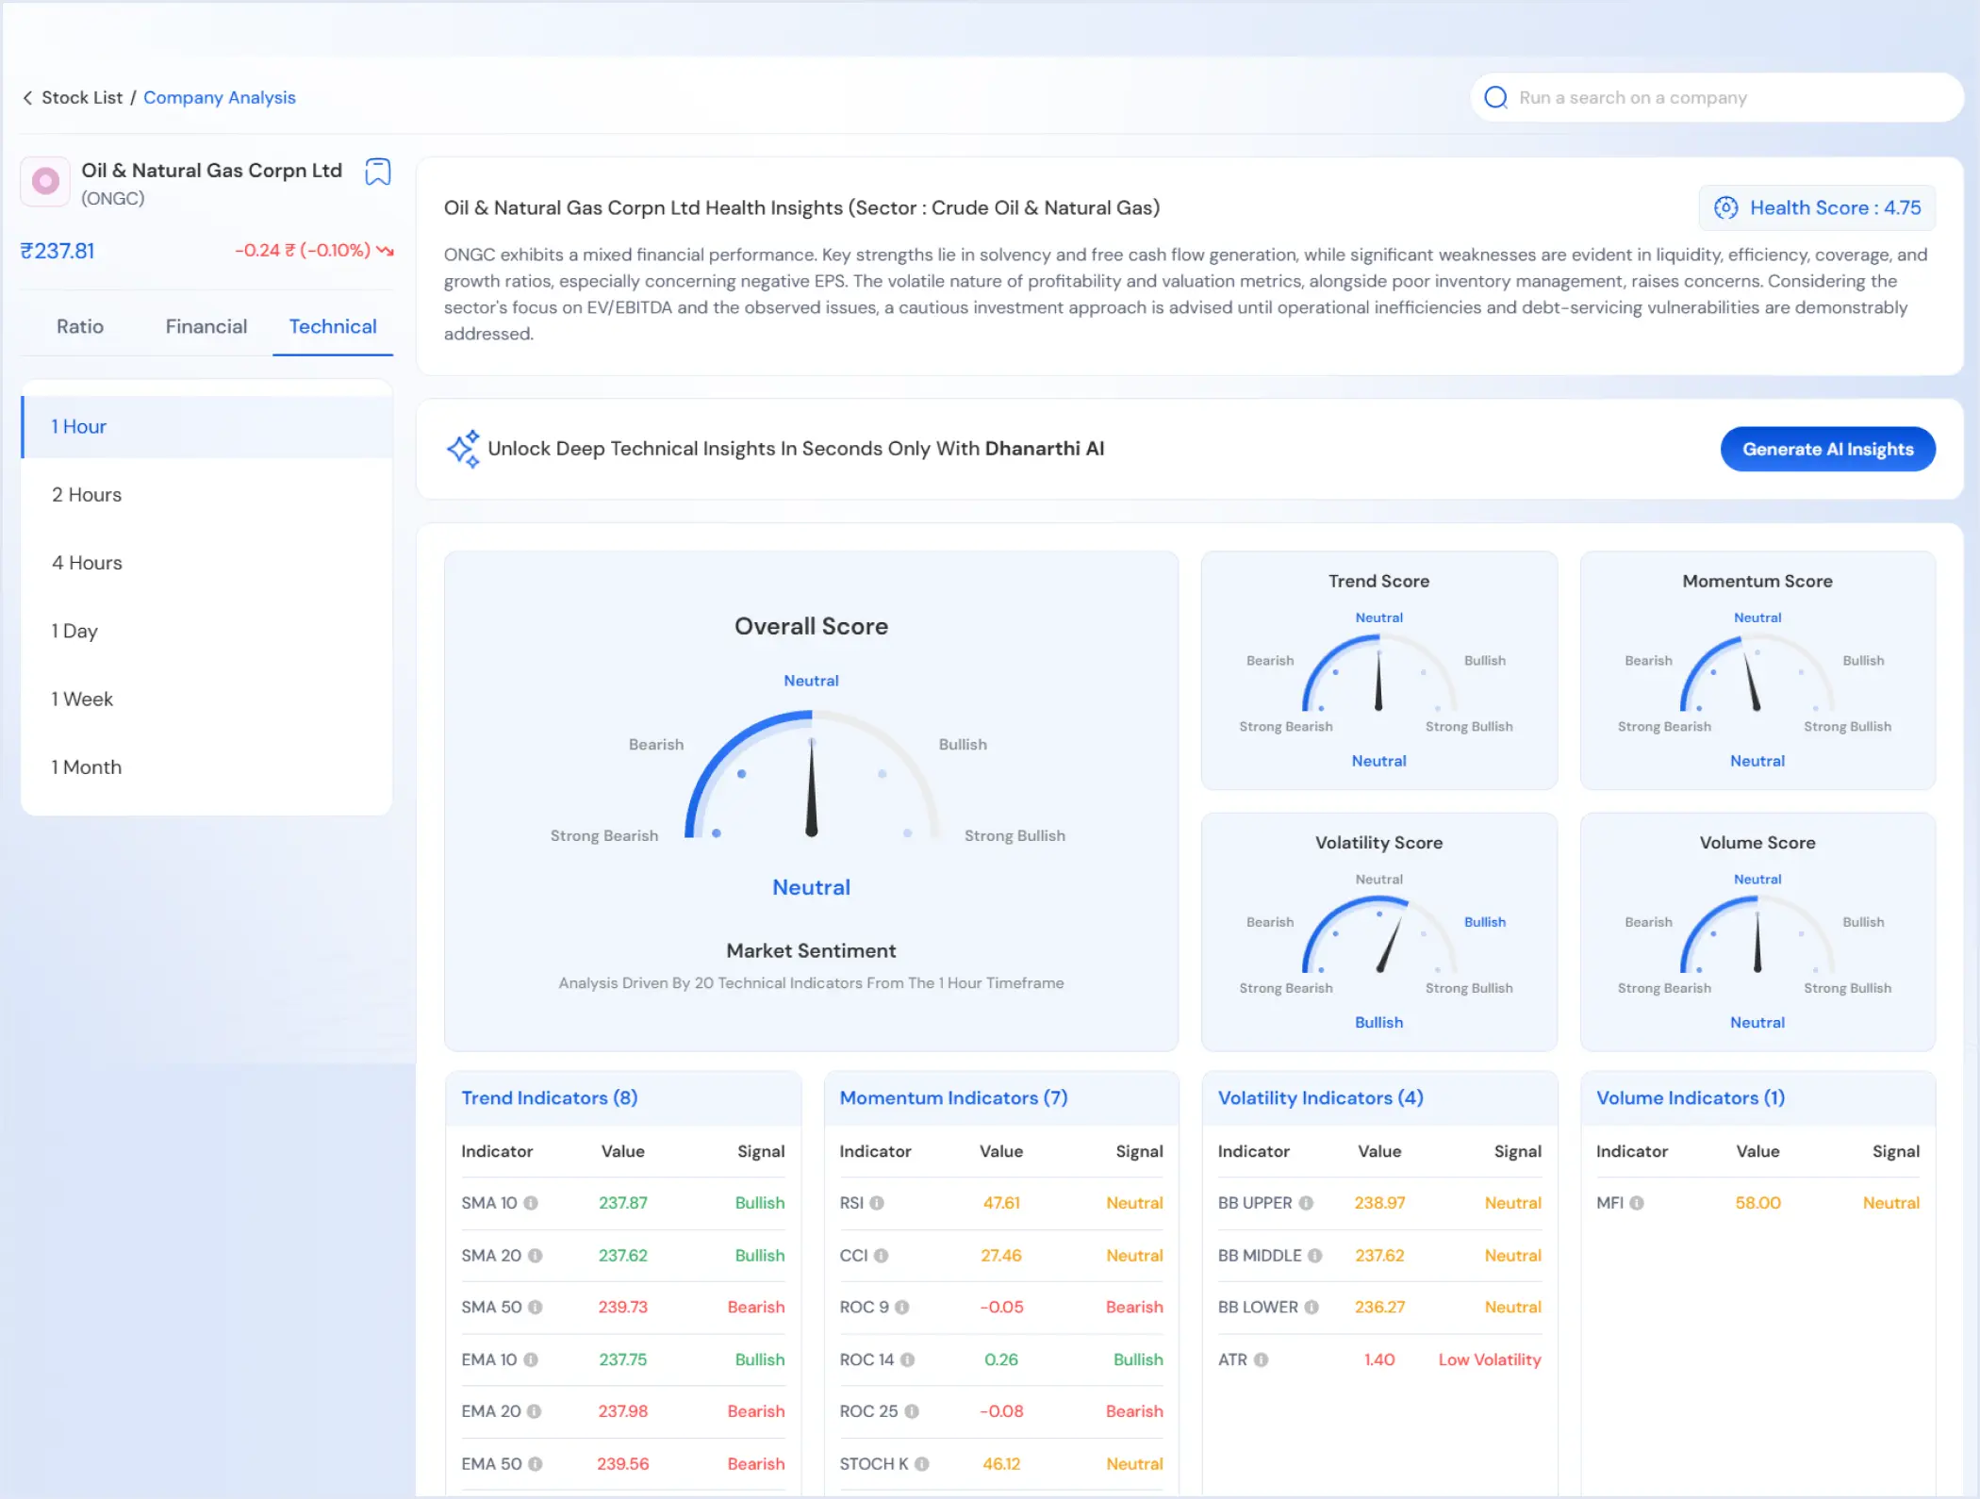Go back to Stock List link

(82, 98)
